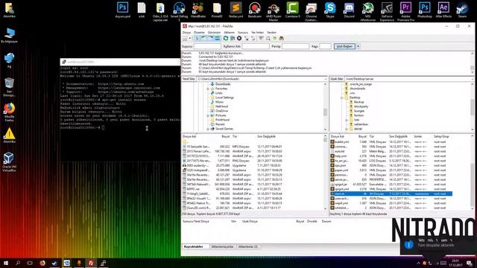Open the Düzenle menu
This screenshot has height=268, width=477.
pos(199,33)
